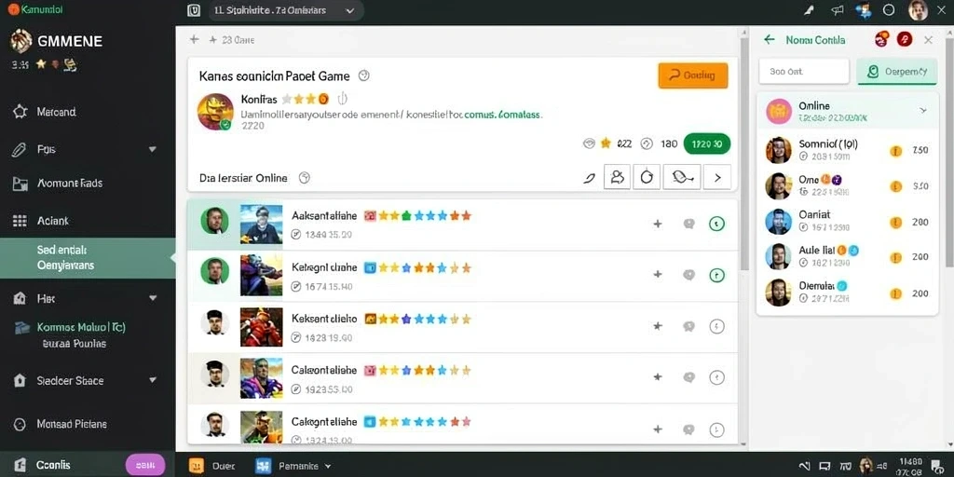954x477 pixels.
Task: Click the green 1720 30 pill button
Action: 707,143
